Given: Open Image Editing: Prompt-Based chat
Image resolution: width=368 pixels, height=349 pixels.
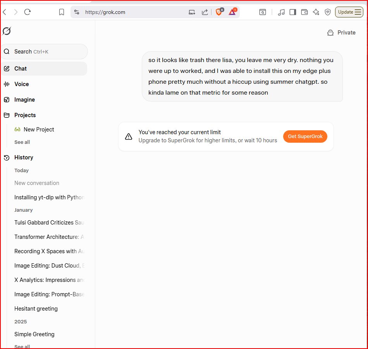Looking at the screenshot, I should point(49,294).
